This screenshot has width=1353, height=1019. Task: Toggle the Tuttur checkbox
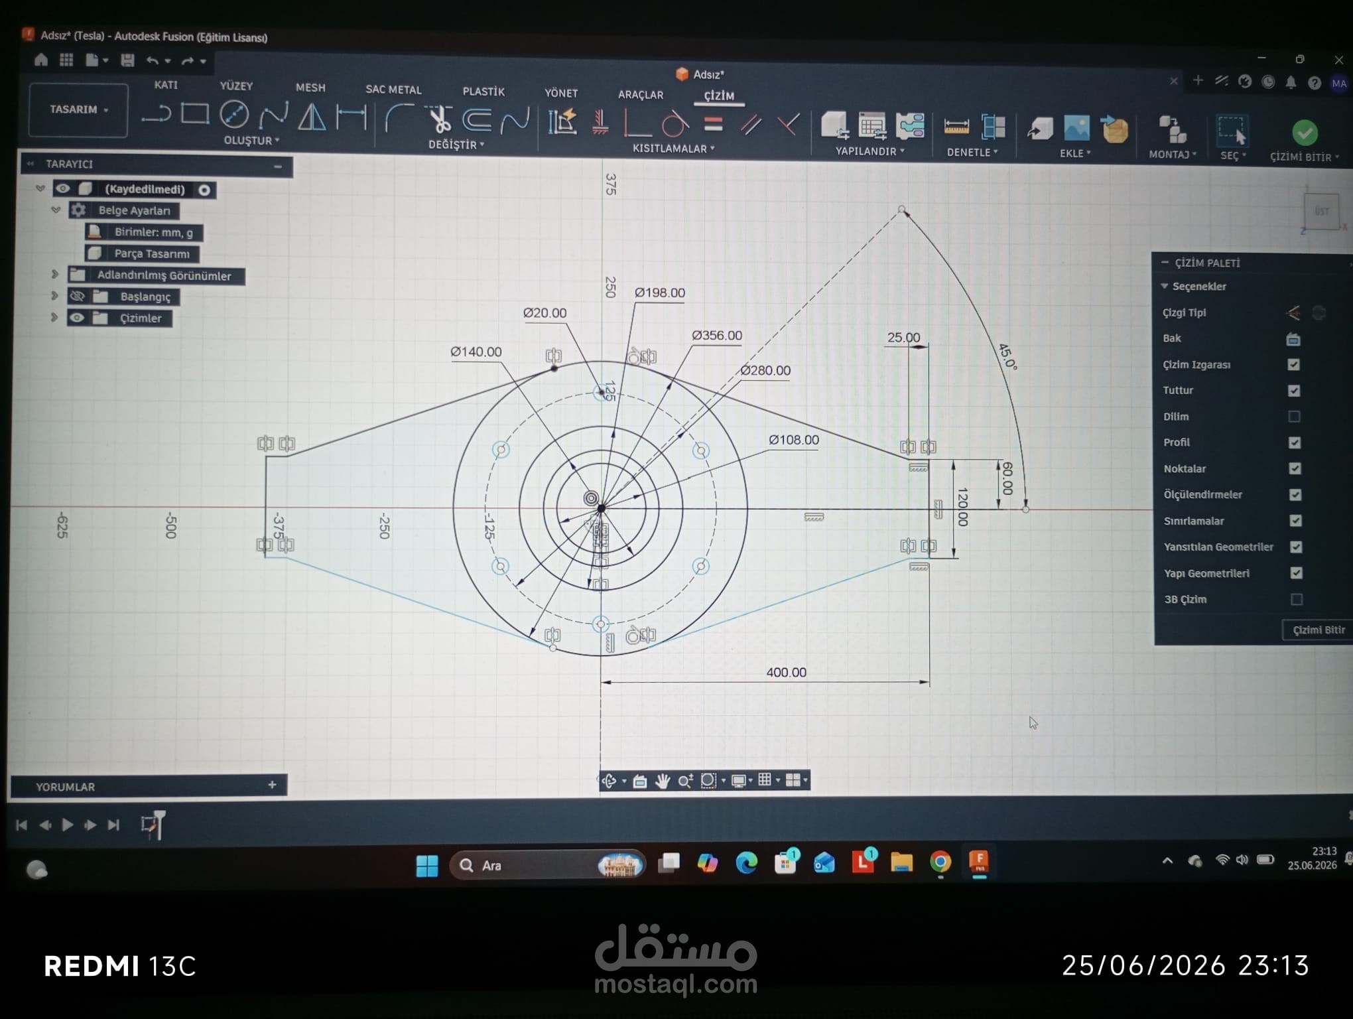1294,390
